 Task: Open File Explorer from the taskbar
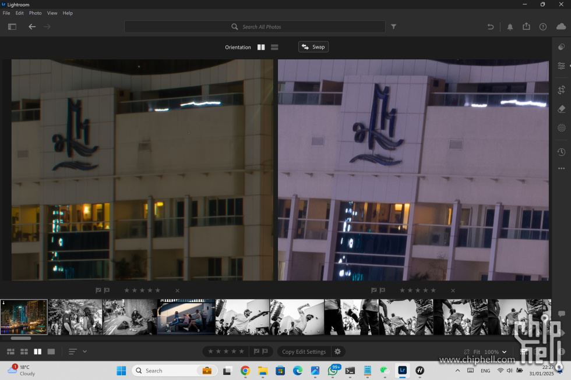tap(263, 371)
